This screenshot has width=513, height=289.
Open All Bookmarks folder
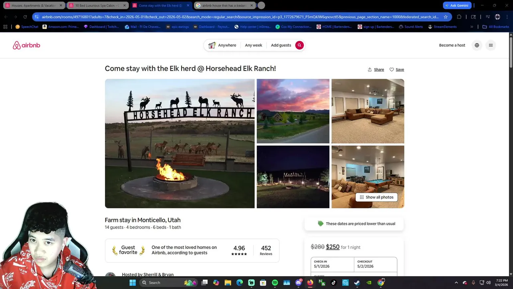[x=496, y=27]
